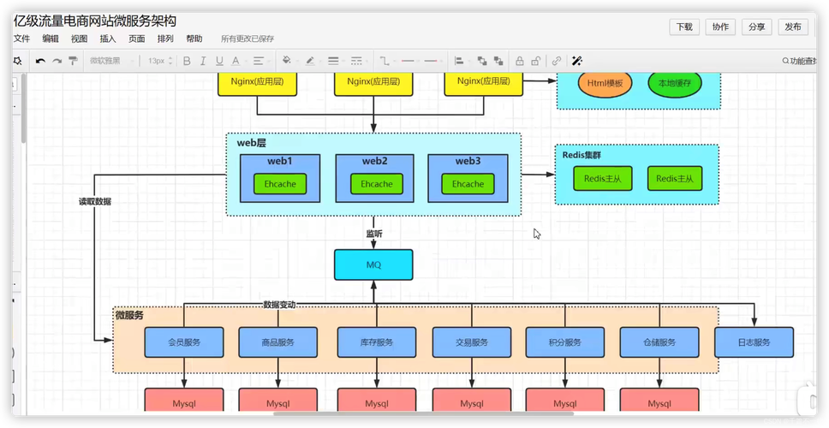Image resolution: width=829 pixels, height=428 pixels.
Task: Click the 微服务 group label
Action: tap(129, 315)
